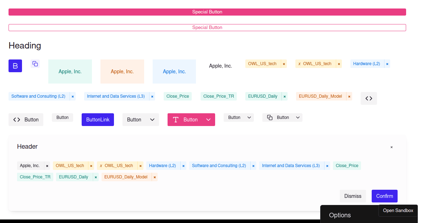Close the Header card with its x

pyautogui.click(x=392, y=147)
